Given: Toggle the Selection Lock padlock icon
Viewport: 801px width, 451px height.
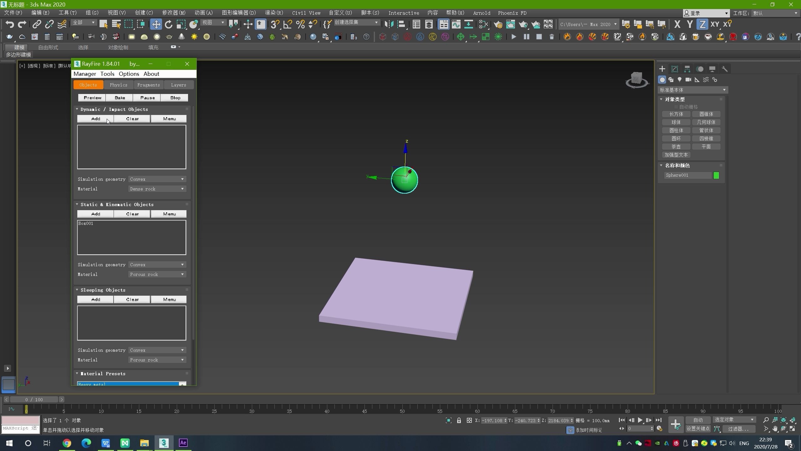Looking at the screenshot, I should [459, 420].
